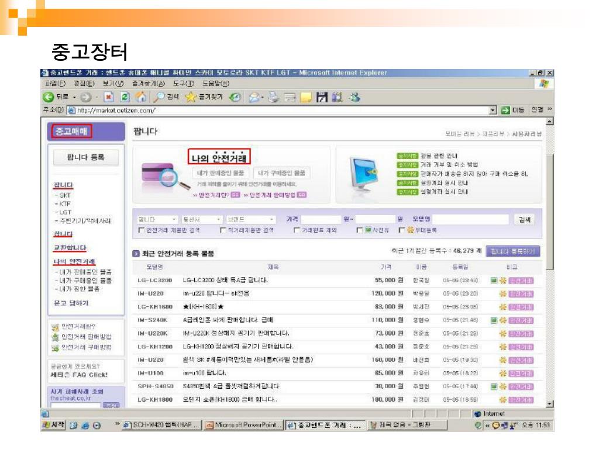The height and width of the screenshot is (449, 599).
Task: Click the 모델명 model name input field
Action: (471, 220)
